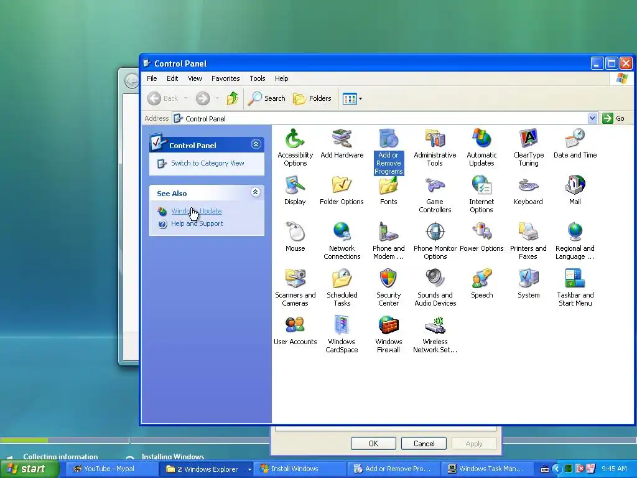Open Security Center icon
The image size is (637, 478).
pos(388,288)
